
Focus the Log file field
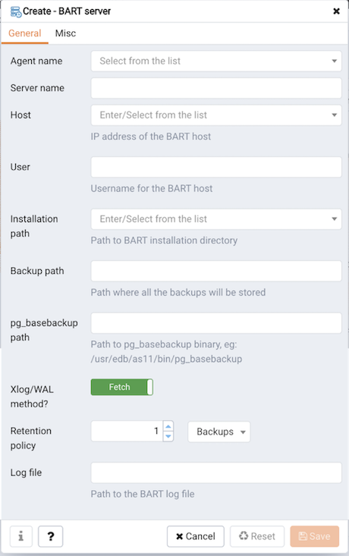coord(216,473)
